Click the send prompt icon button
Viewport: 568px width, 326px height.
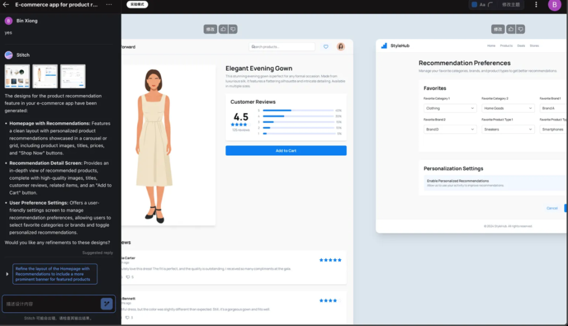pos(106,304)
